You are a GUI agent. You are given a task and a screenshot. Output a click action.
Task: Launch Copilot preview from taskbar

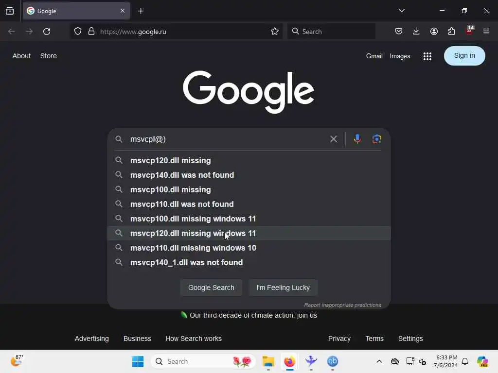click(483, 361)
